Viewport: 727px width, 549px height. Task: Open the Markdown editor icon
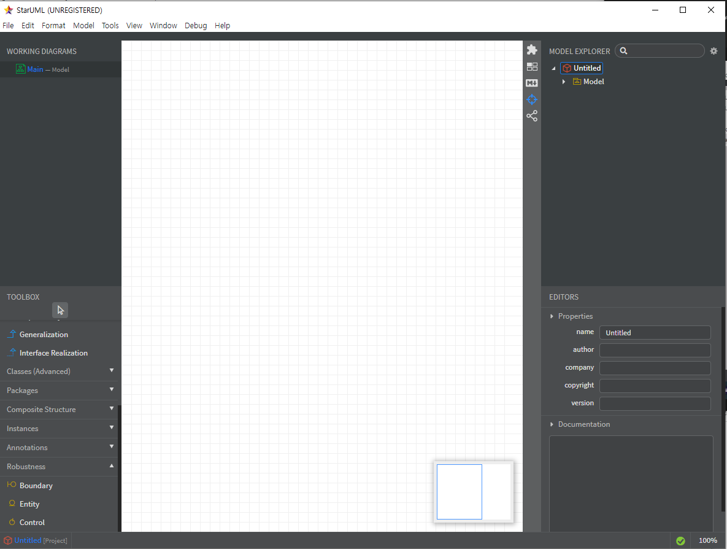532,83
